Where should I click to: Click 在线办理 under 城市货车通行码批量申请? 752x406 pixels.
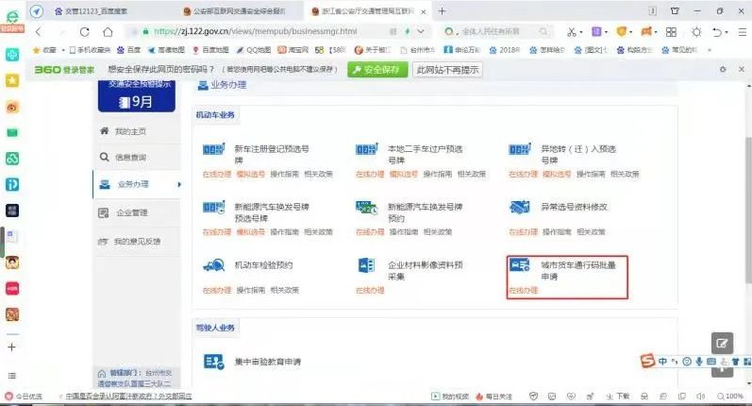tap(523, 290)
